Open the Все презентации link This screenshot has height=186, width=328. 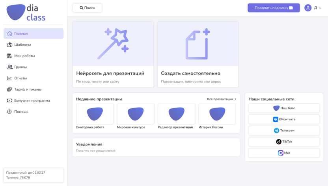click(222, 99)
